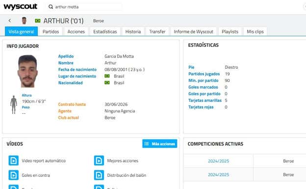306x189 pixels.
Task: Click the Más acciones button
Action: pyautogui.click(x=160, y=144)
